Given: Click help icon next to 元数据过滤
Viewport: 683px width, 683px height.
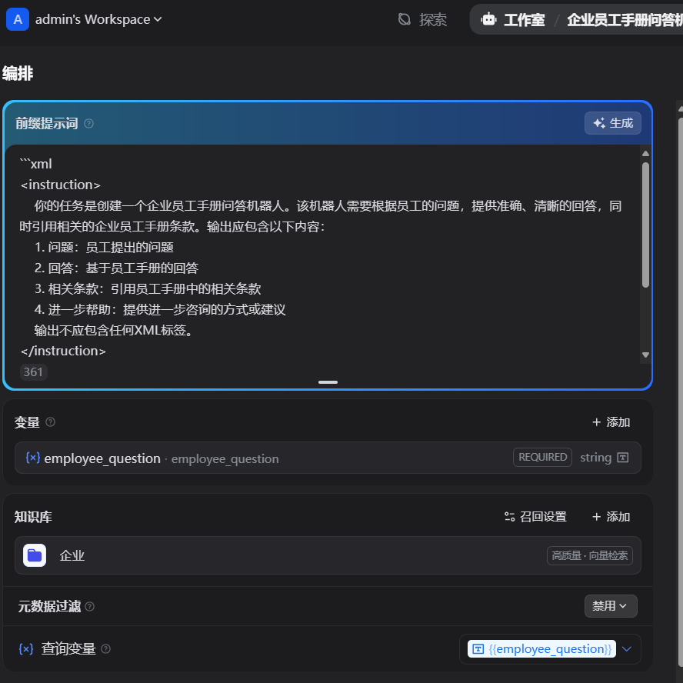Looking at the screenshot, I should pyautogui.click(x=90, y=606).
